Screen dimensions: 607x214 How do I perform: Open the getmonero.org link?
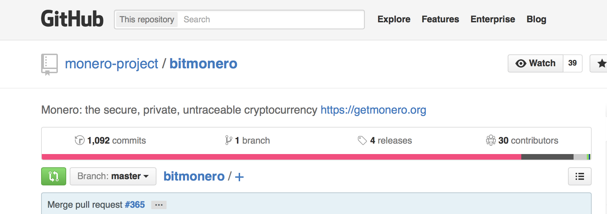tap(373, 110)
